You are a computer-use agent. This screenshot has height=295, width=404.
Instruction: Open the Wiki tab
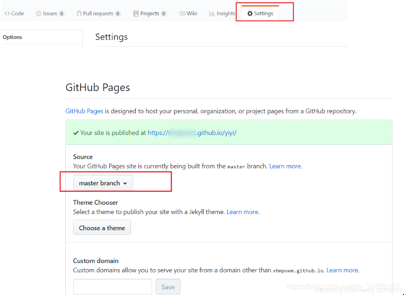[188, 13]
